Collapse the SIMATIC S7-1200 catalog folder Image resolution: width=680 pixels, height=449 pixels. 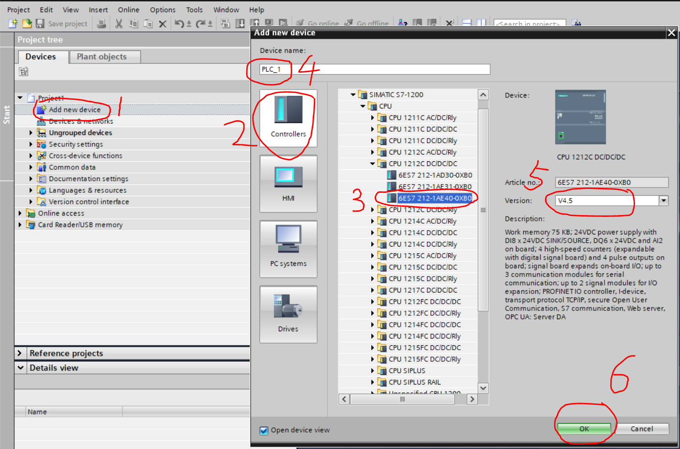[x=353, y=94]
